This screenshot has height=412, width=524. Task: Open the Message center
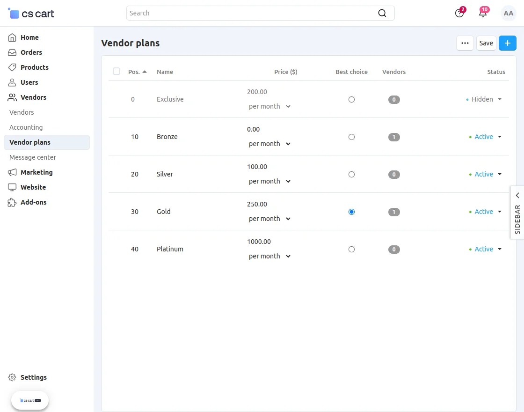32,157
